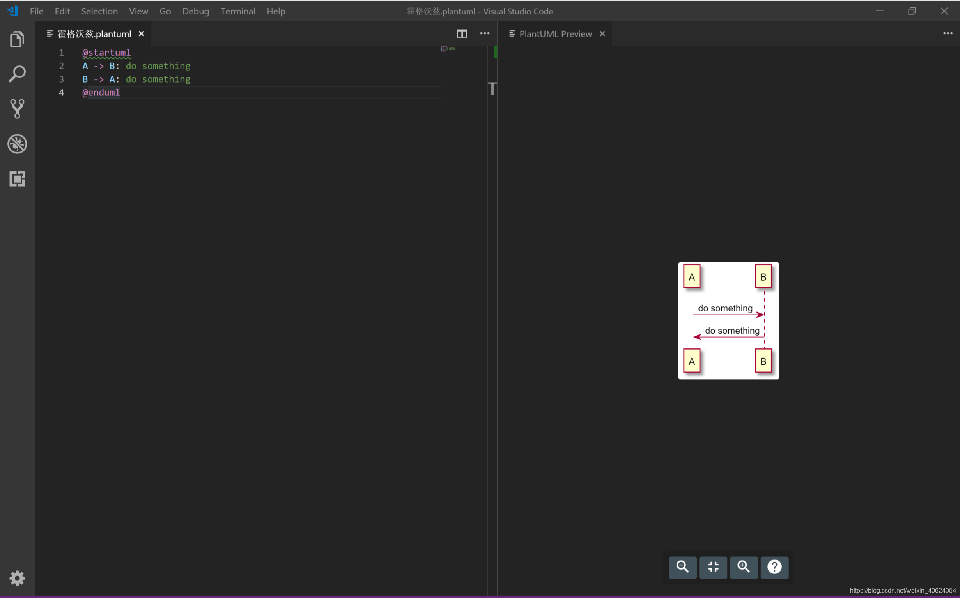
Task: Click the lower 'do something' arrow label
Action: (x=732, y=331)
